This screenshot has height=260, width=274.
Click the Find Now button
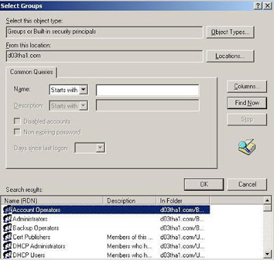[x=247, y=103]
